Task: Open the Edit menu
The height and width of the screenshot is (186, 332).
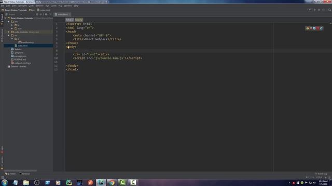Action: point(8,6)
